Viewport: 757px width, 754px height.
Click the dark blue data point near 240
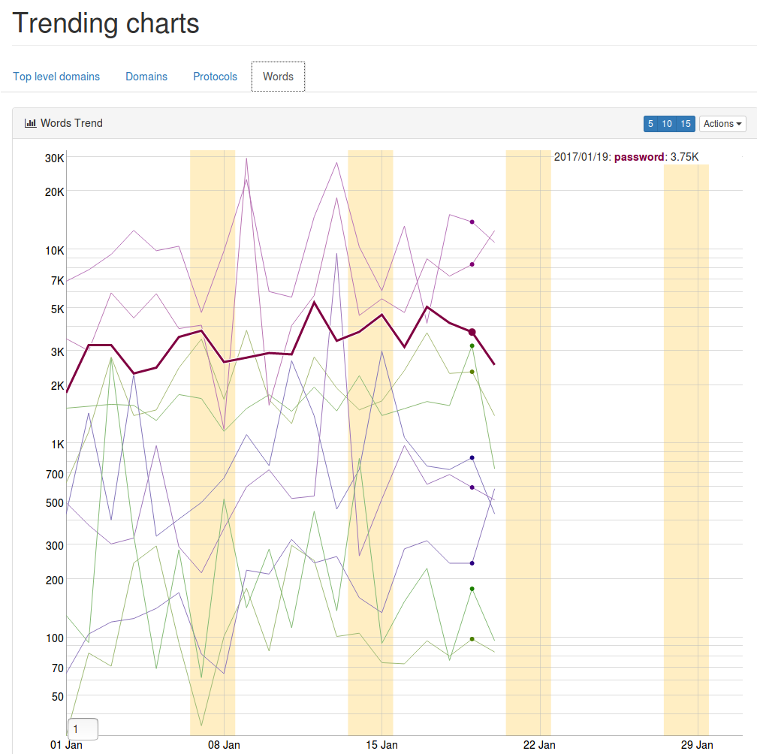click(472, 563)
